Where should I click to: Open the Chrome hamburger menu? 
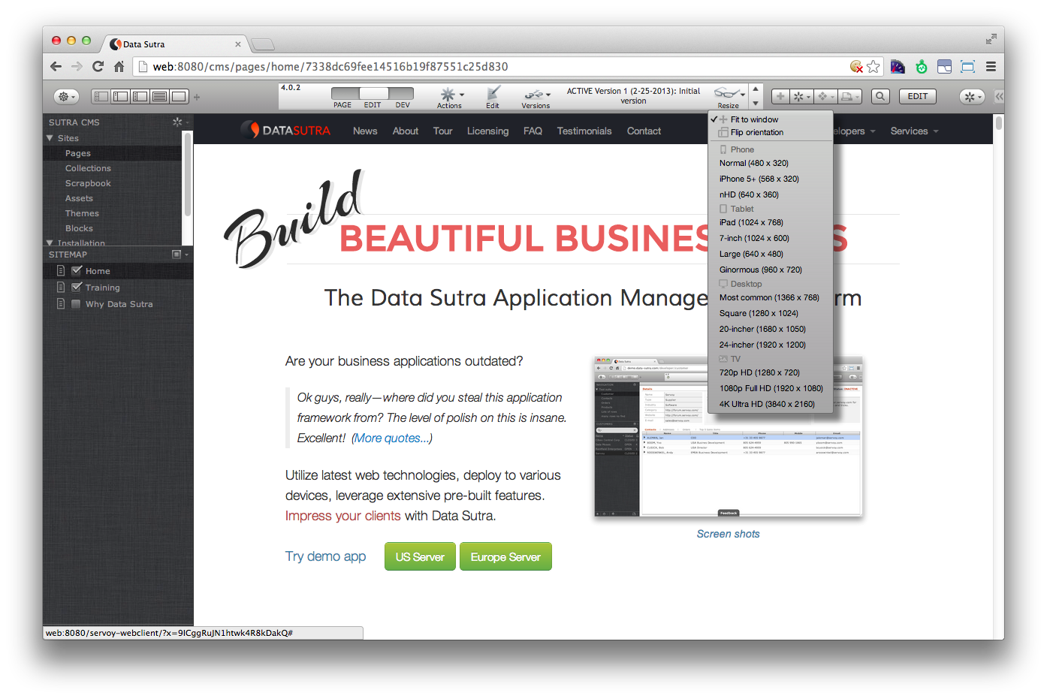pos(991,66)
